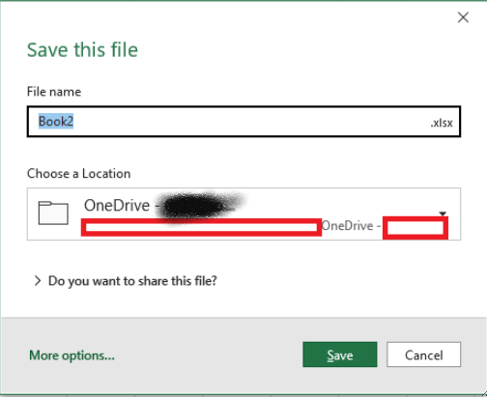Click the 'Choose a Location' label
The image size is (487, 397).
(78, 174)
